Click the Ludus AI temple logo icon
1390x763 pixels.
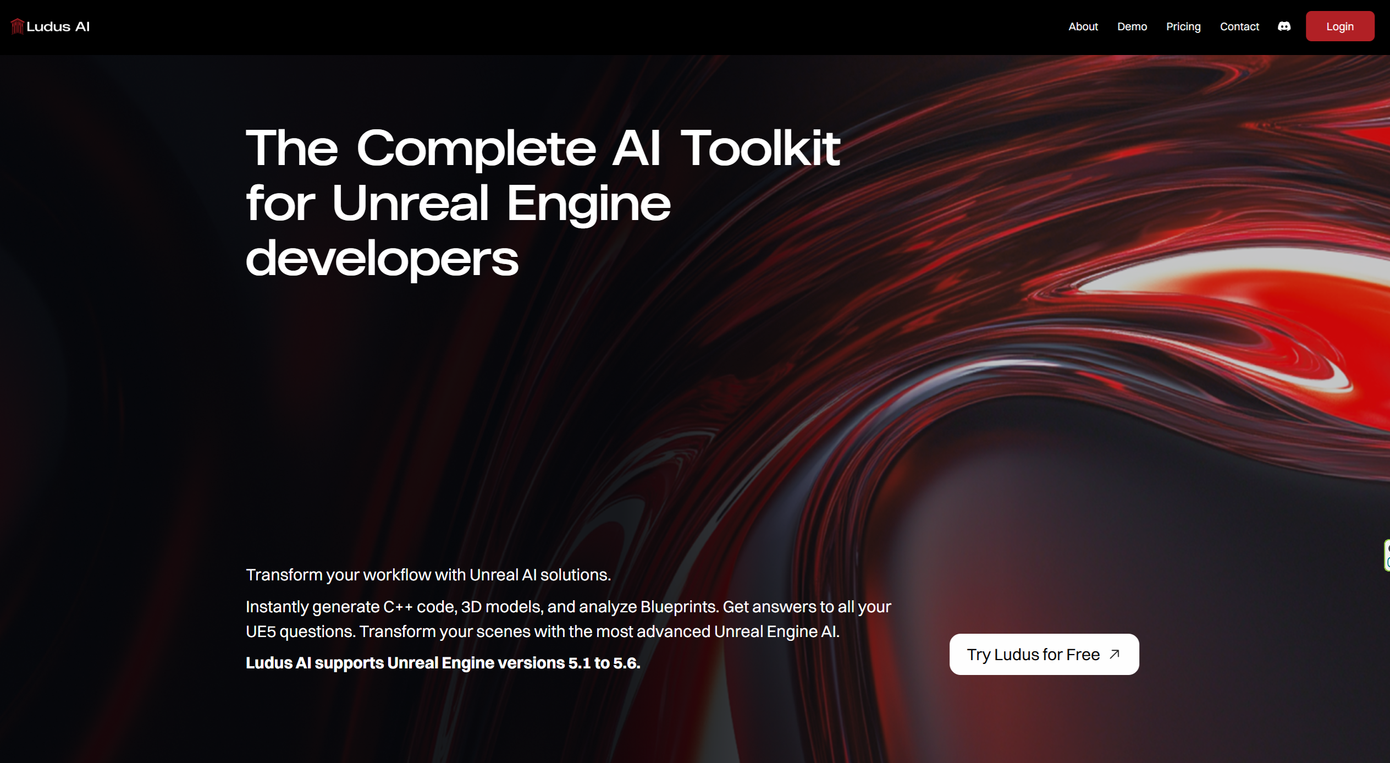[17, 26]
